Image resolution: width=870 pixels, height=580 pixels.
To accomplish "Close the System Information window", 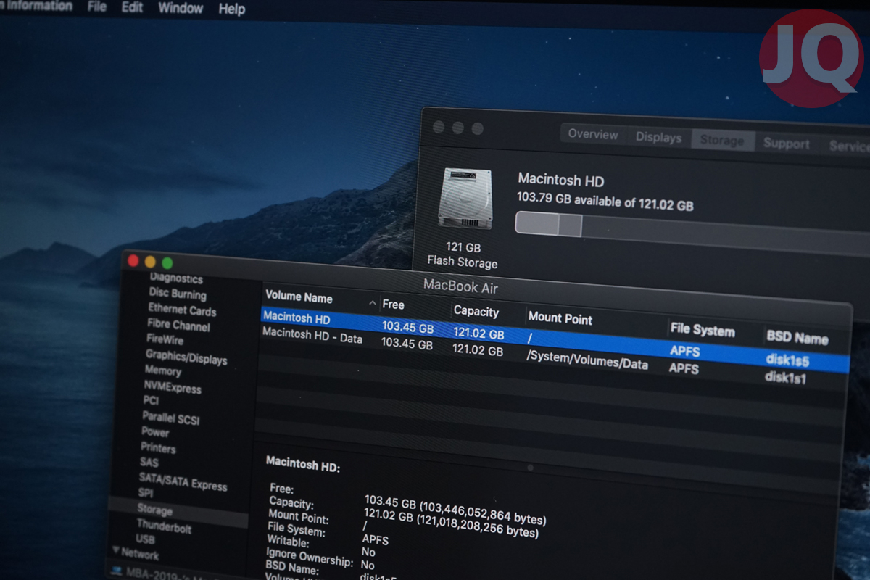I will pos(133,260).
